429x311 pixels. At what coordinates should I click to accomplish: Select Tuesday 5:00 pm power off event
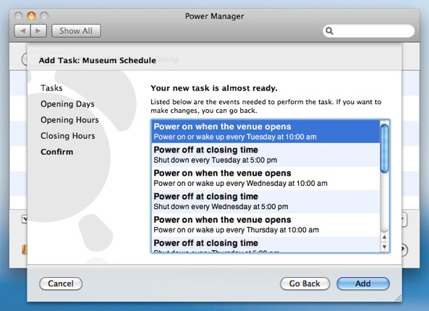[266, 155]
